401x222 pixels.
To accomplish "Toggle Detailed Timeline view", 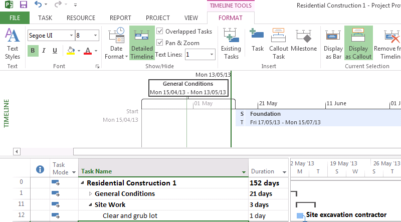I will click(142, 43).
